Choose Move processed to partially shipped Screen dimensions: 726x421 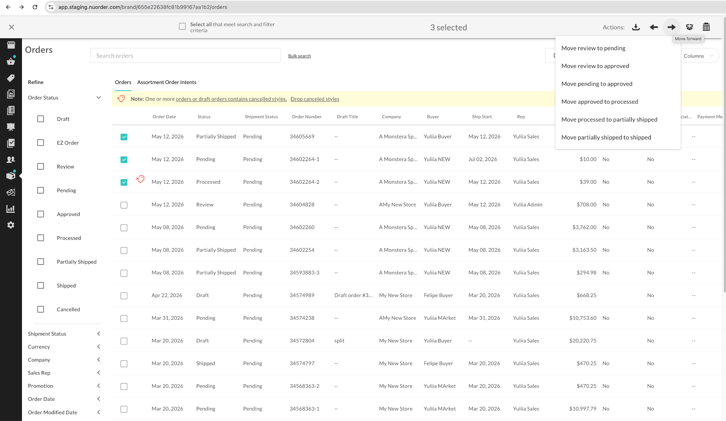click(618, 120)
